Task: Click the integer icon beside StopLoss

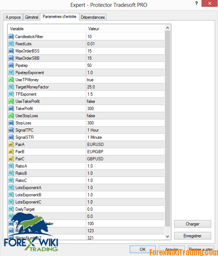Action: pyautogui.click(x=11, y=123)
